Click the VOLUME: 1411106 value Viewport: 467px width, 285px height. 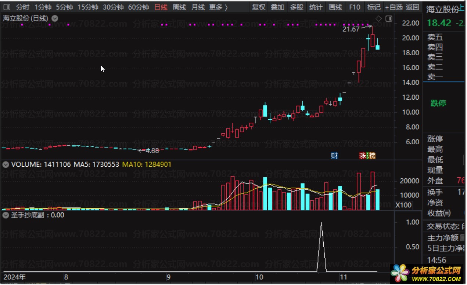(41, 164)
